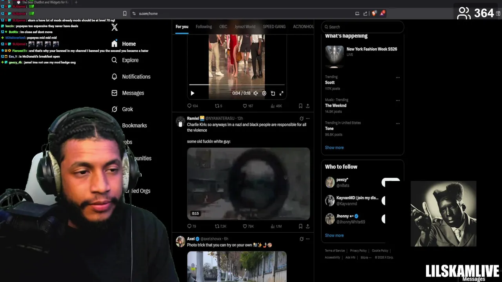
Task: Switch to OBC tab
Action: (x=223, y=27)
